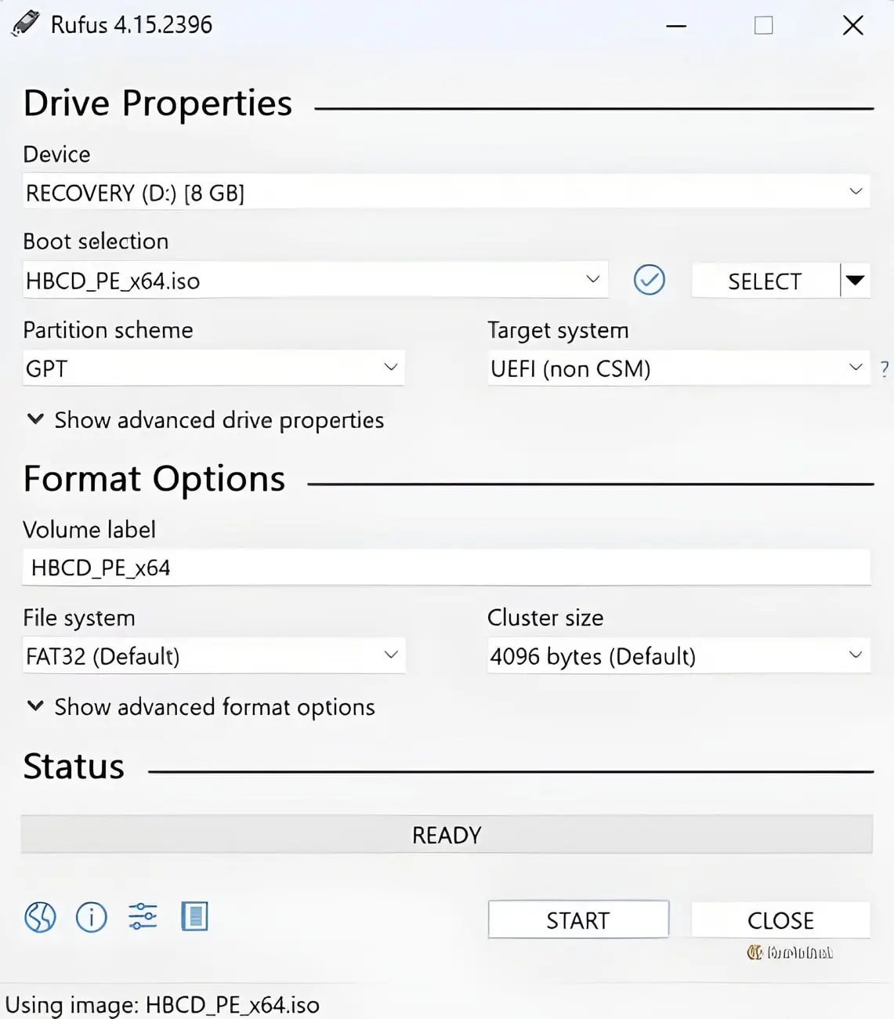Screen dimensions: 894x1019
Task: Click the Status heading
Action: pos(74,766)
